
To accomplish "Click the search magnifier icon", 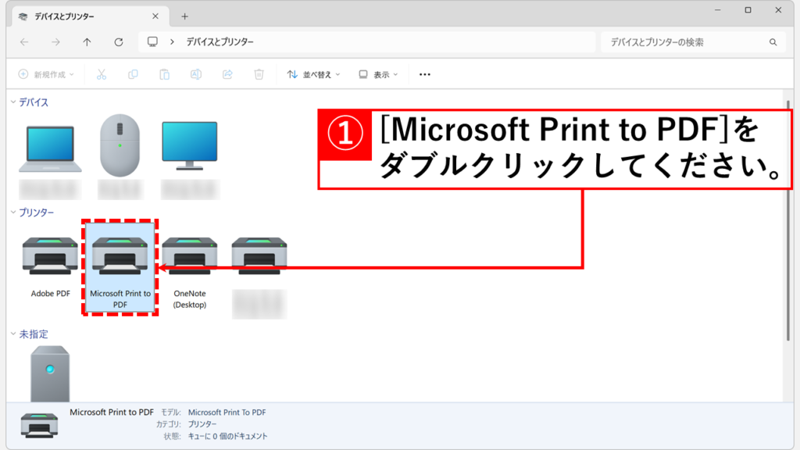I will [x=773, y=42].
